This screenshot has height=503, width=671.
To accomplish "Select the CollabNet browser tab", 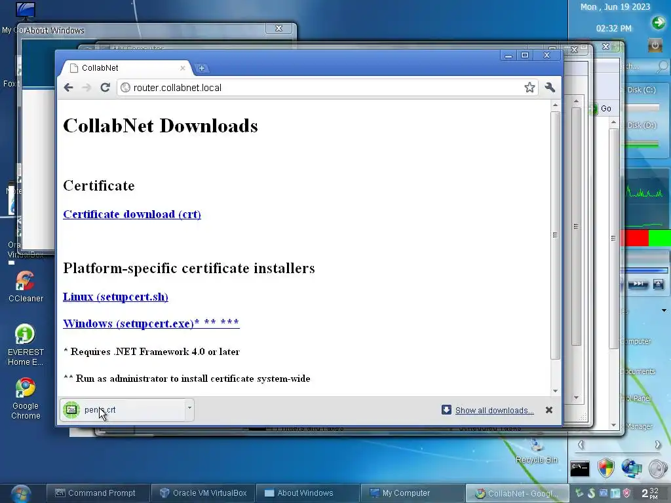I will 126,68.
